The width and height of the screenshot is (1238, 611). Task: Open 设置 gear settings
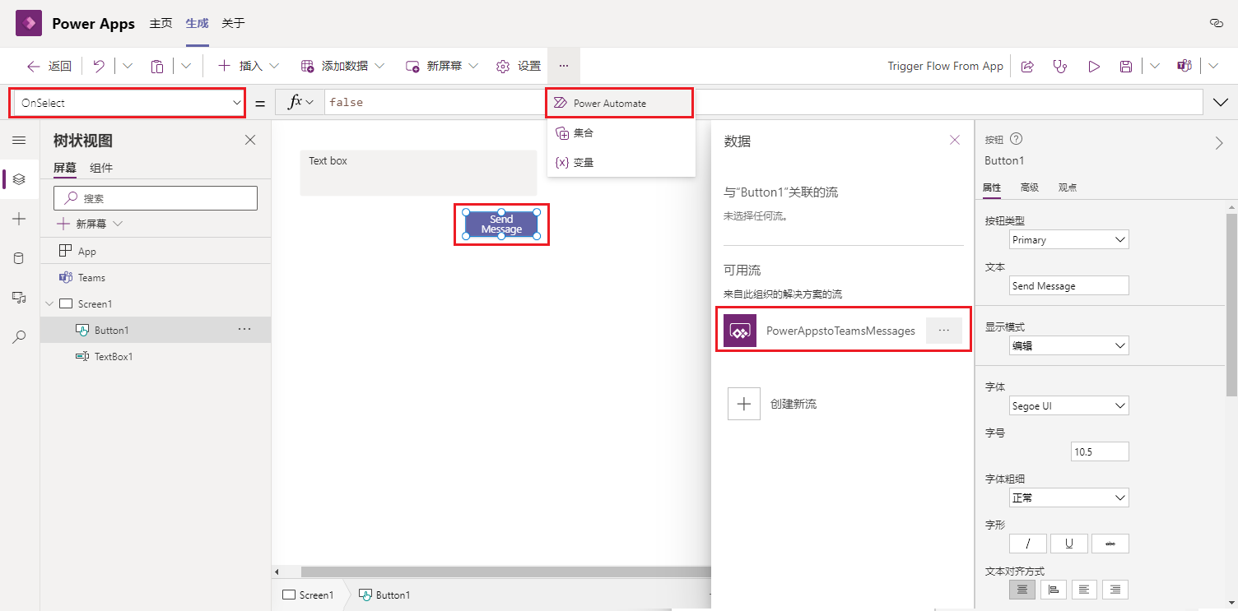click(519, 66)
